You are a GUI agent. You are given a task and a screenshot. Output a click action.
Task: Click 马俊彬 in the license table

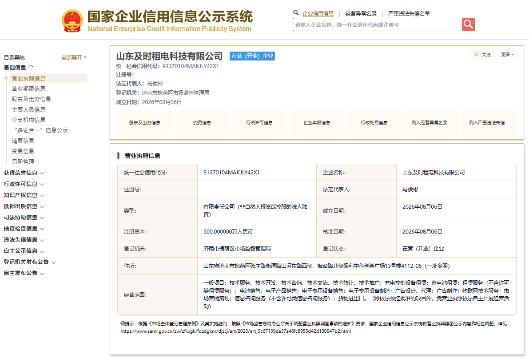pyautogui.click(x=410, y=189)
